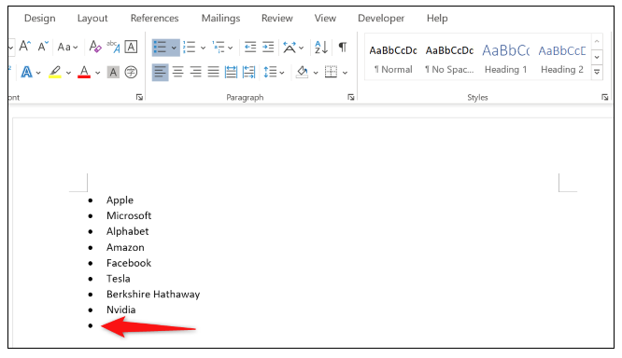Click the adjust list indents icon

pyautogui.click(x=248, y=72)
